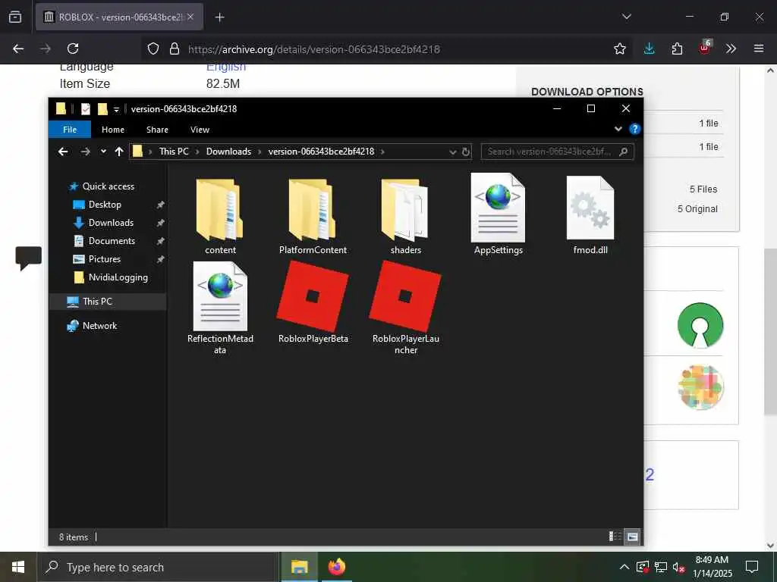Close the ROBLOX archive.org tab
The image size is (777, 582).
point(190,17)
